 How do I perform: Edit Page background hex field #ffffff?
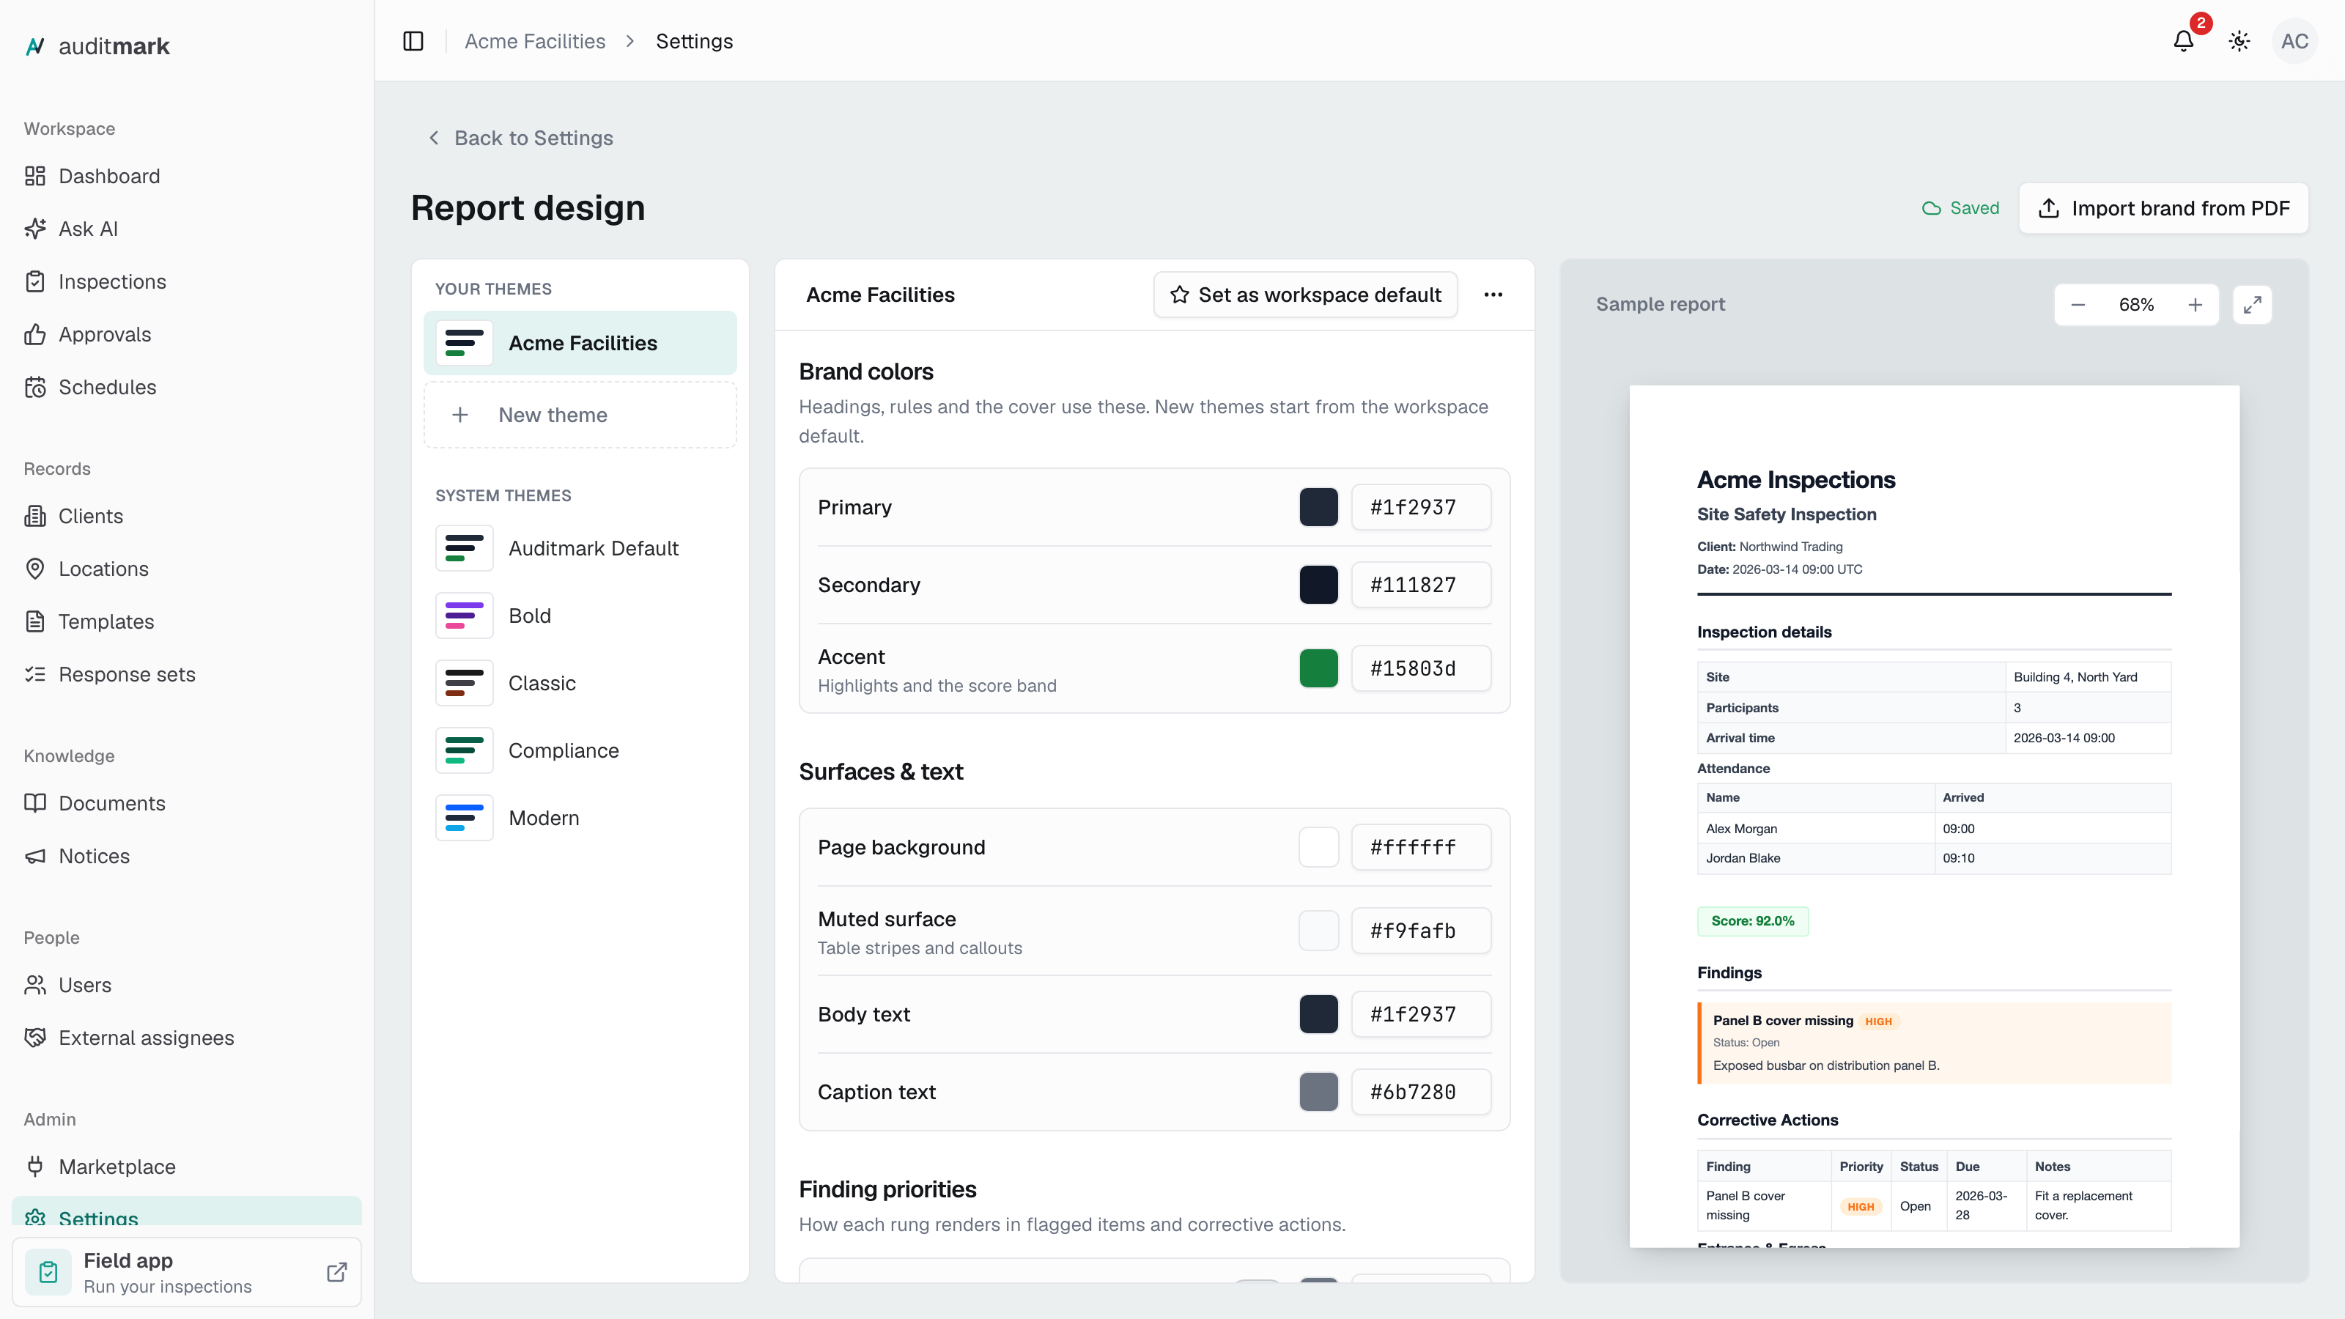(x=1421, y=848)
